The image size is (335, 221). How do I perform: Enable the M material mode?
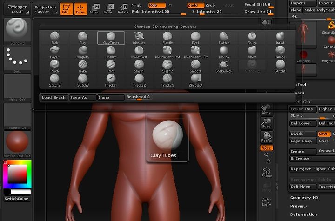[170, 5]
